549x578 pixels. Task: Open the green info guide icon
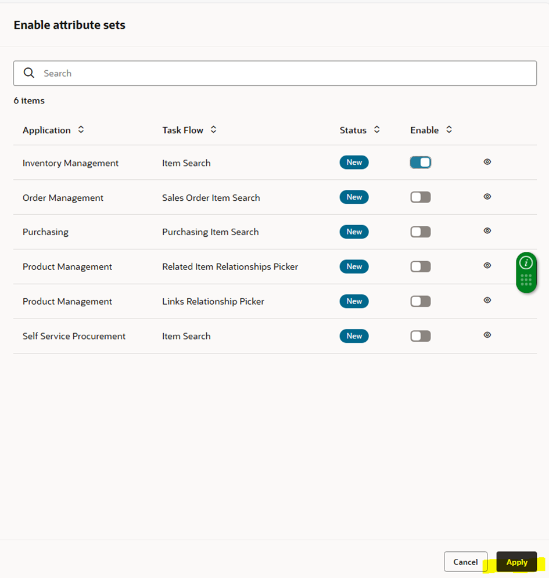click(x=526, y=263)
